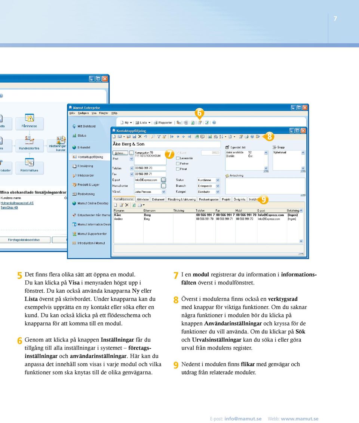This screenshot has height=423, width=359.
Task: Open the Post address type dropdown
Action: tap(132, 159)
